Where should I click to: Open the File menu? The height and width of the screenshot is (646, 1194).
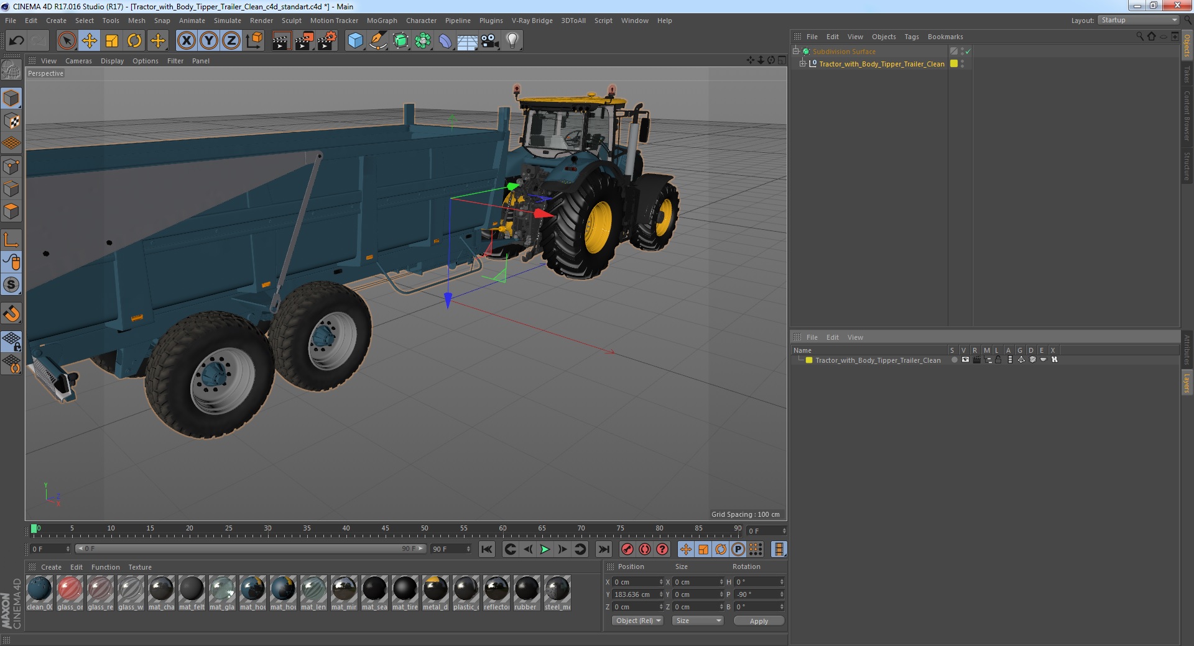pos(11,20)
